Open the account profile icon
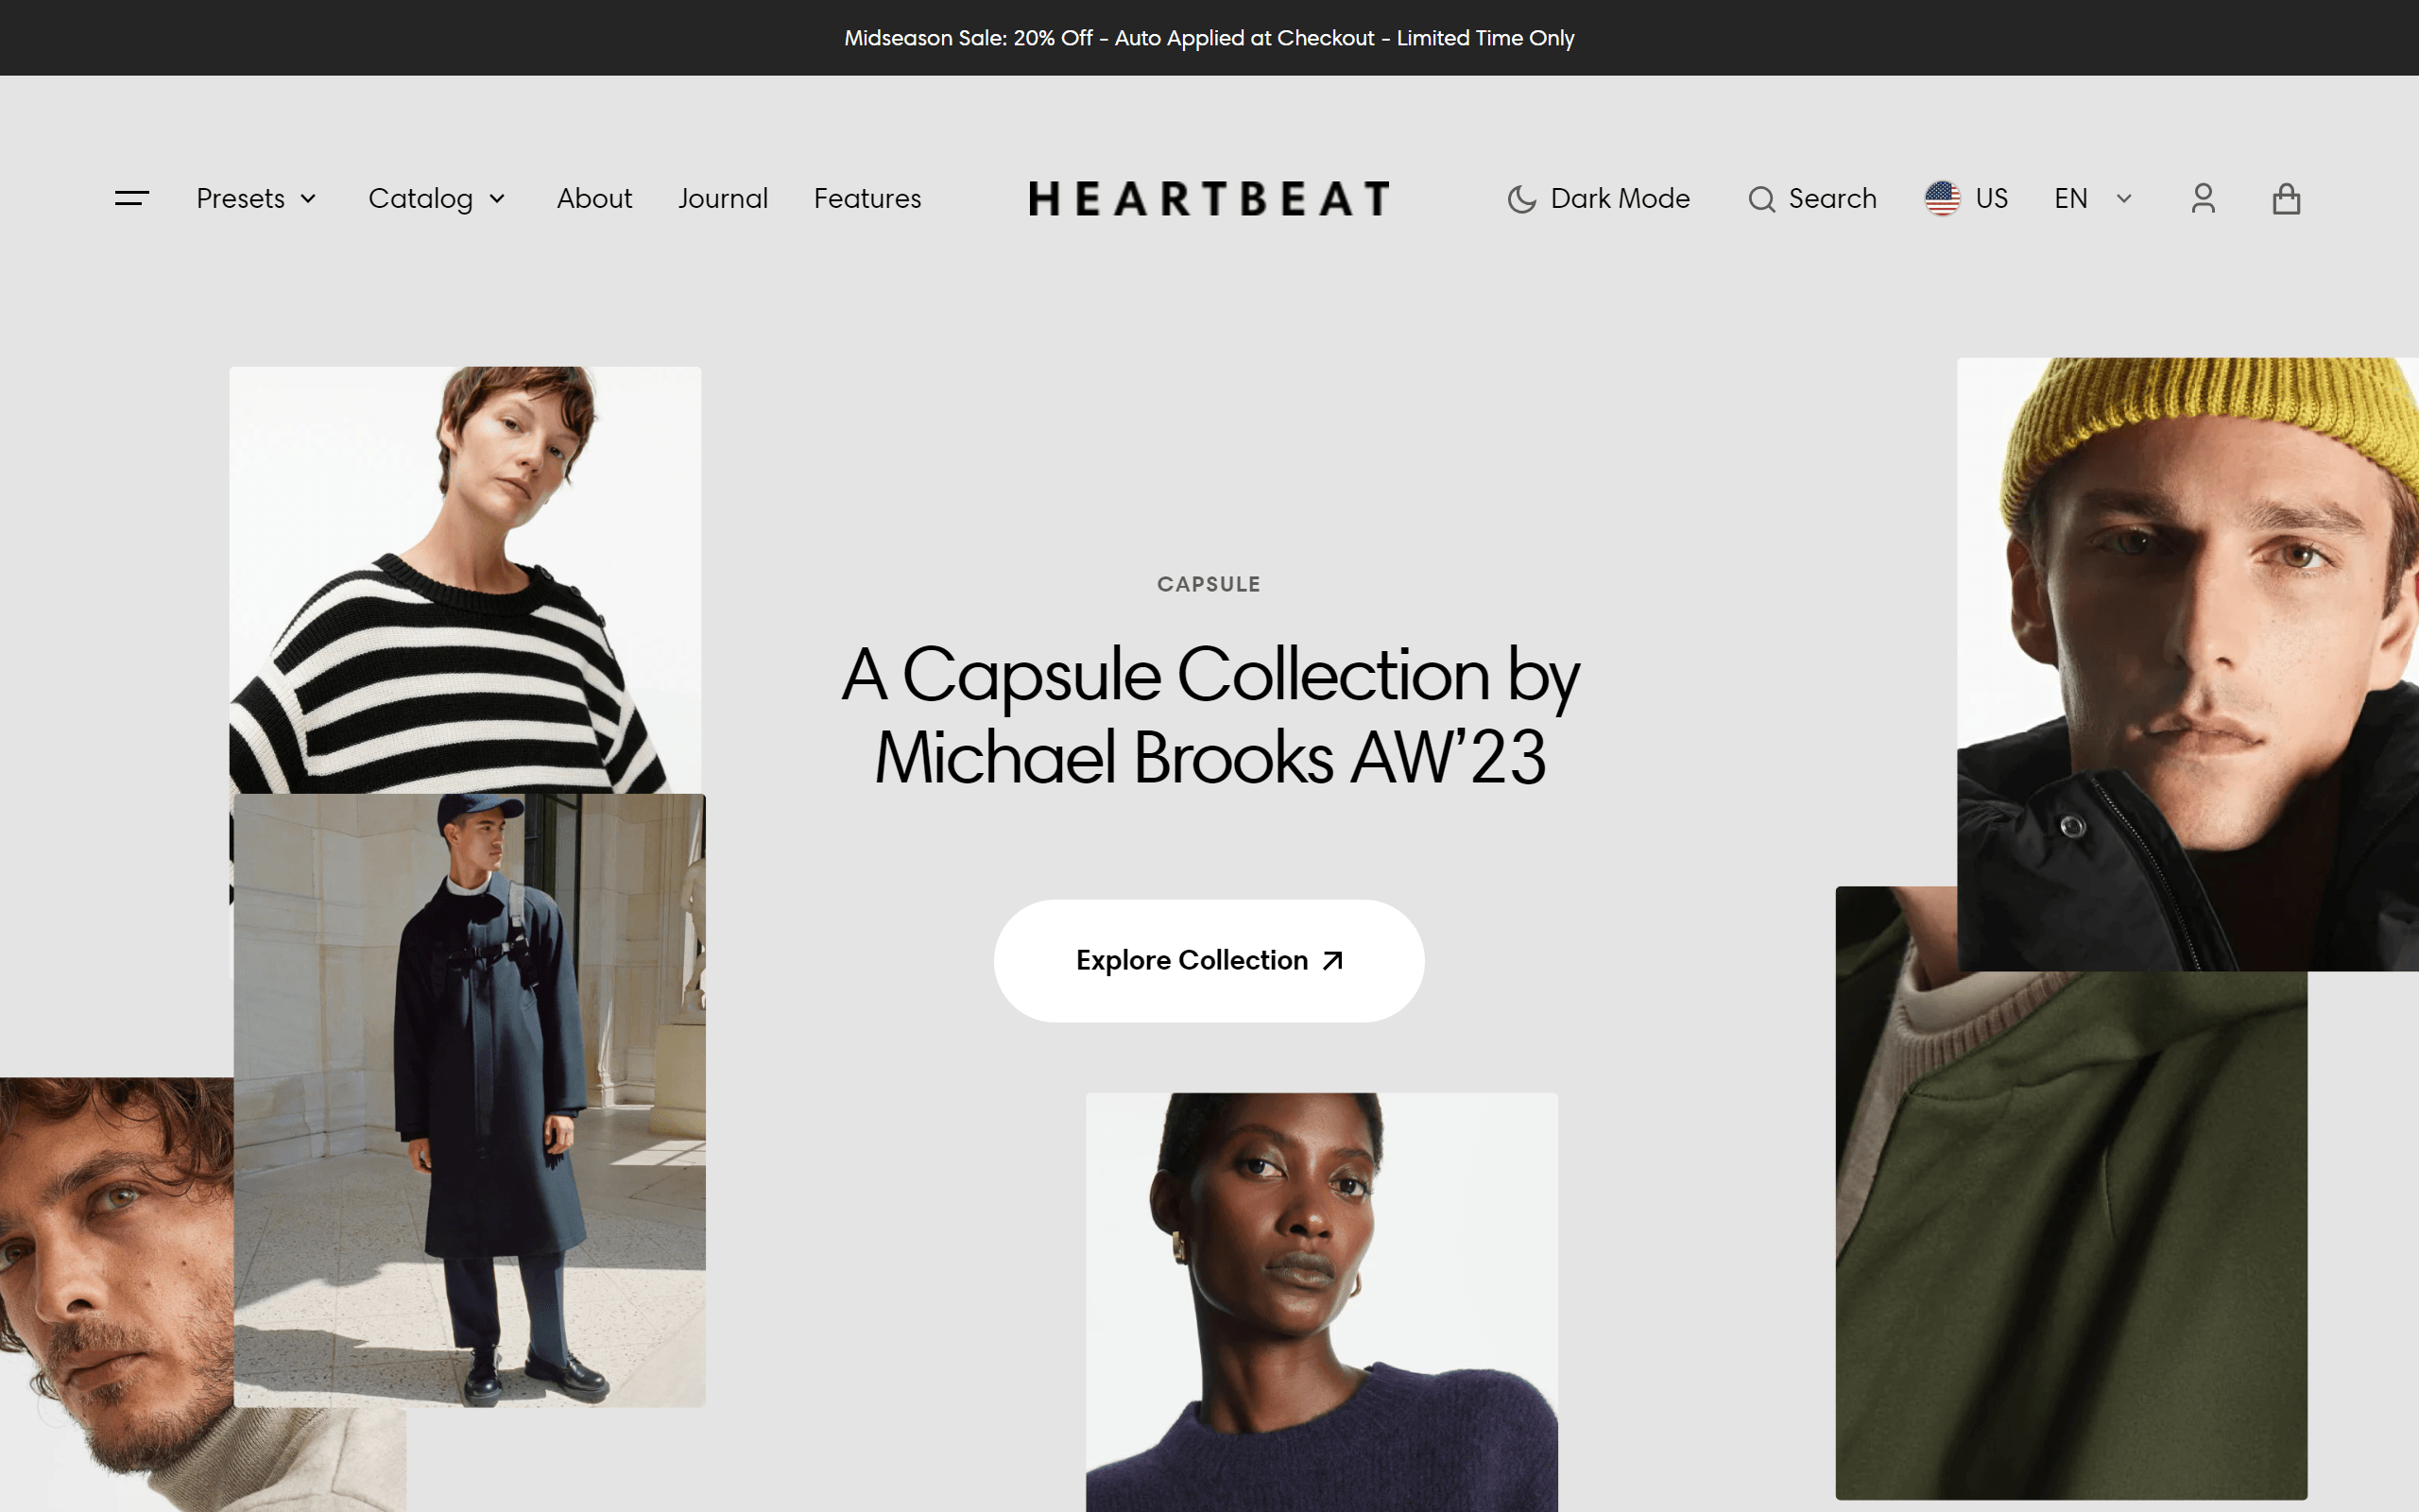The height and width of the screenshot is (1512, 2419). [2204, 198]
